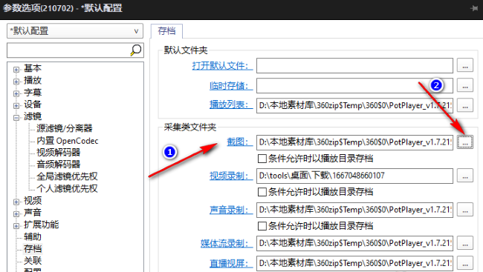Select 音频解码器 in the tree
Viewport: 483px width, 272px height.
tap(59, 165)
